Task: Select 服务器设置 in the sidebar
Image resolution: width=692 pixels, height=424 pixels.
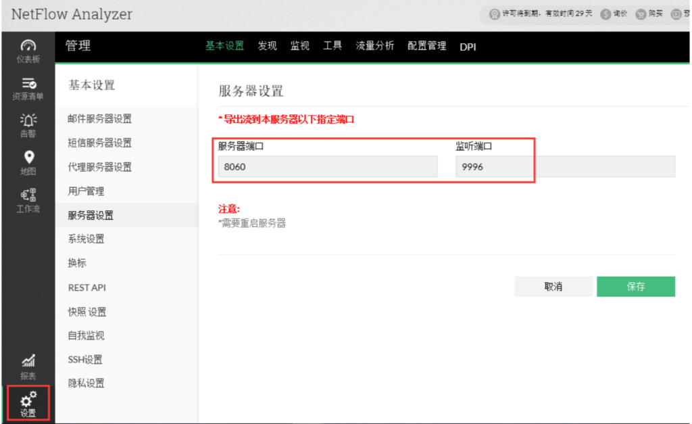Action: coord(126,215)
